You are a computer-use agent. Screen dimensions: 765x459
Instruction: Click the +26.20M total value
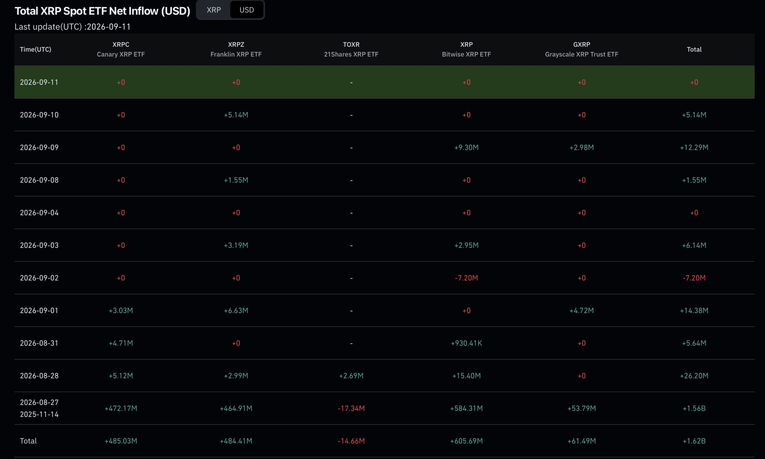(694, 375)
